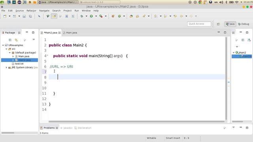This screenshot has width=253, height=142.
Task: Collapse the URIexamples project node
Action: pyautogui.click(x=3, y=45)
